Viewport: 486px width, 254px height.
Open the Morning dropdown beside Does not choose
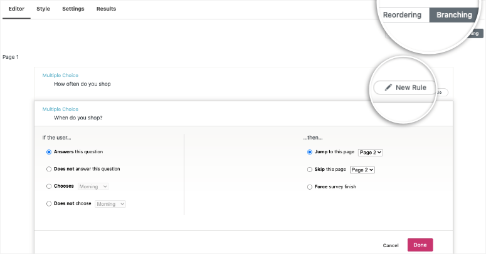click(x=110, y=204)
